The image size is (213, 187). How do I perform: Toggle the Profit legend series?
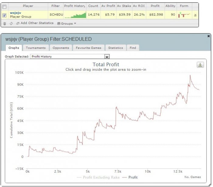130,177
